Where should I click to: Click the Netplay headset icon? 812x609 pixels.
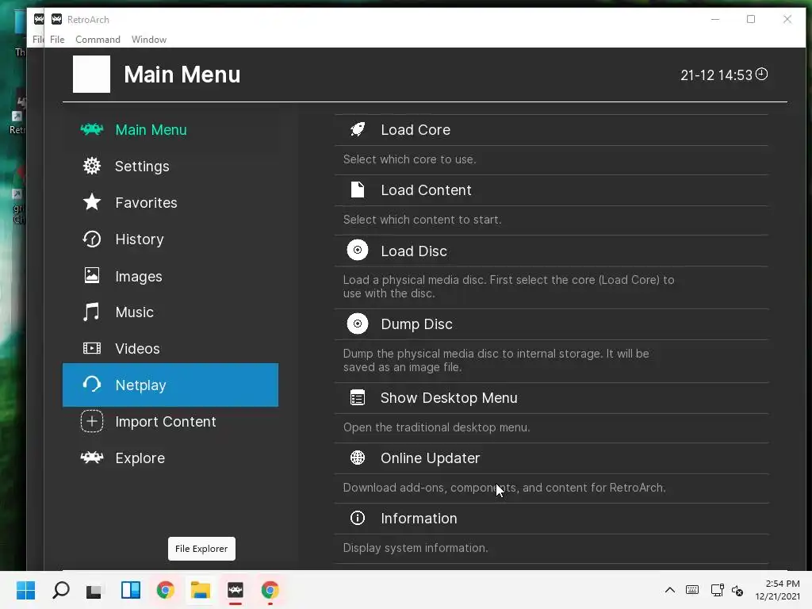tap(92, 385)
